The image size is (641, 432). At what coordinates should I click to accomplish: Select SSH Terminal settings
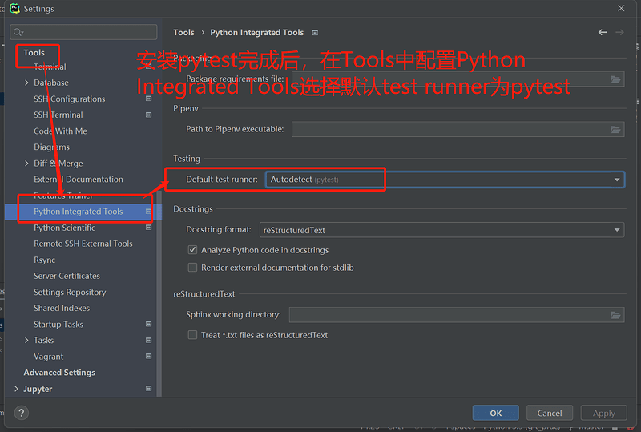coord(58,115)
